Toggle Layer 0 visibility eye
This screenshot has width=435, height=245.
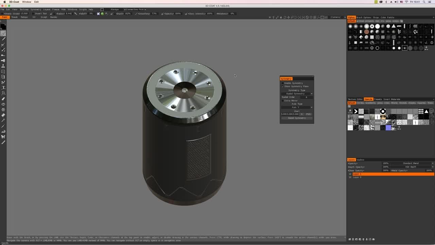tap(350, 177)
